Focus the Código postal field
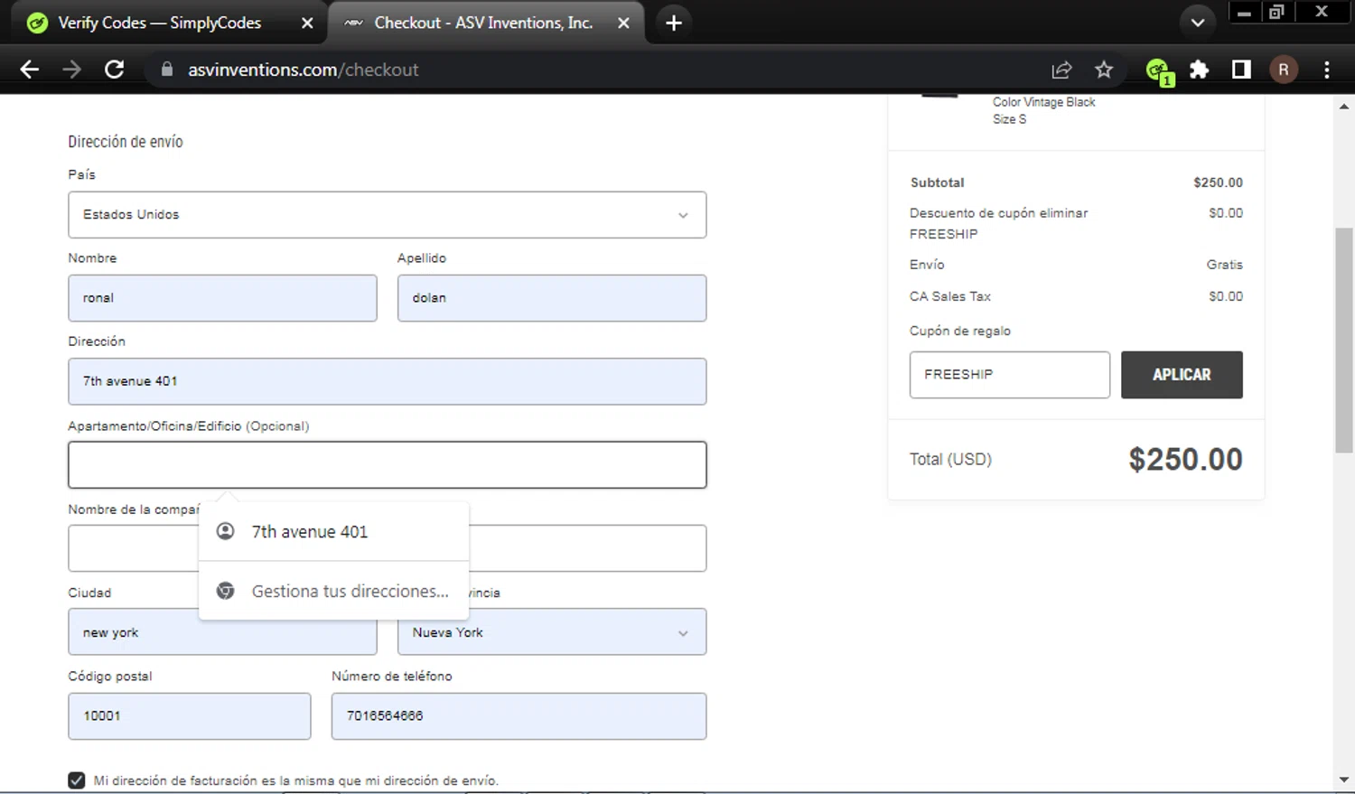The image size is (1355, 794). point(190,716)
